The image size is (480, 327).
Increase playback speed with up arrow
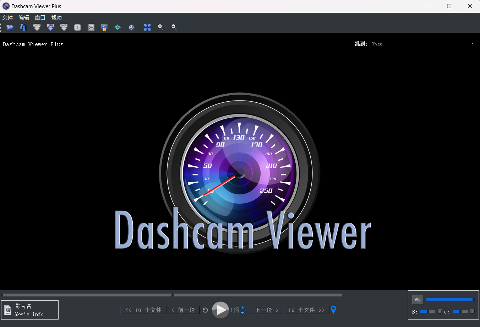coord(243,307)
